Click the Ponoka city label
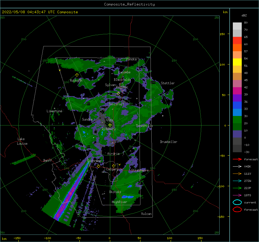 (131, 59)
